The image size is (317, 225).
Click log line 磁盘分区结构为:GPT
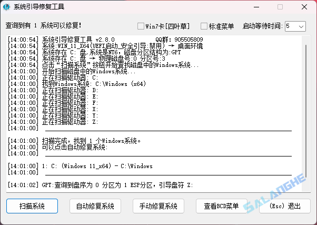94,52
